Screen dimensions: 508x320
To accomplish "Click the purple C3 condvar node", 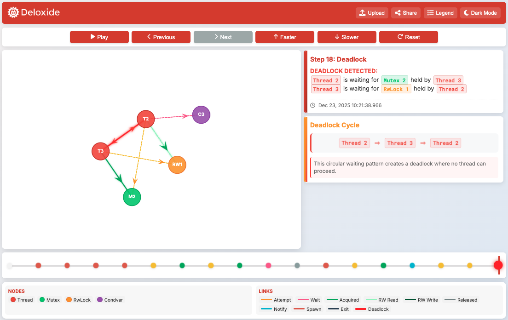I will (201, 114).
